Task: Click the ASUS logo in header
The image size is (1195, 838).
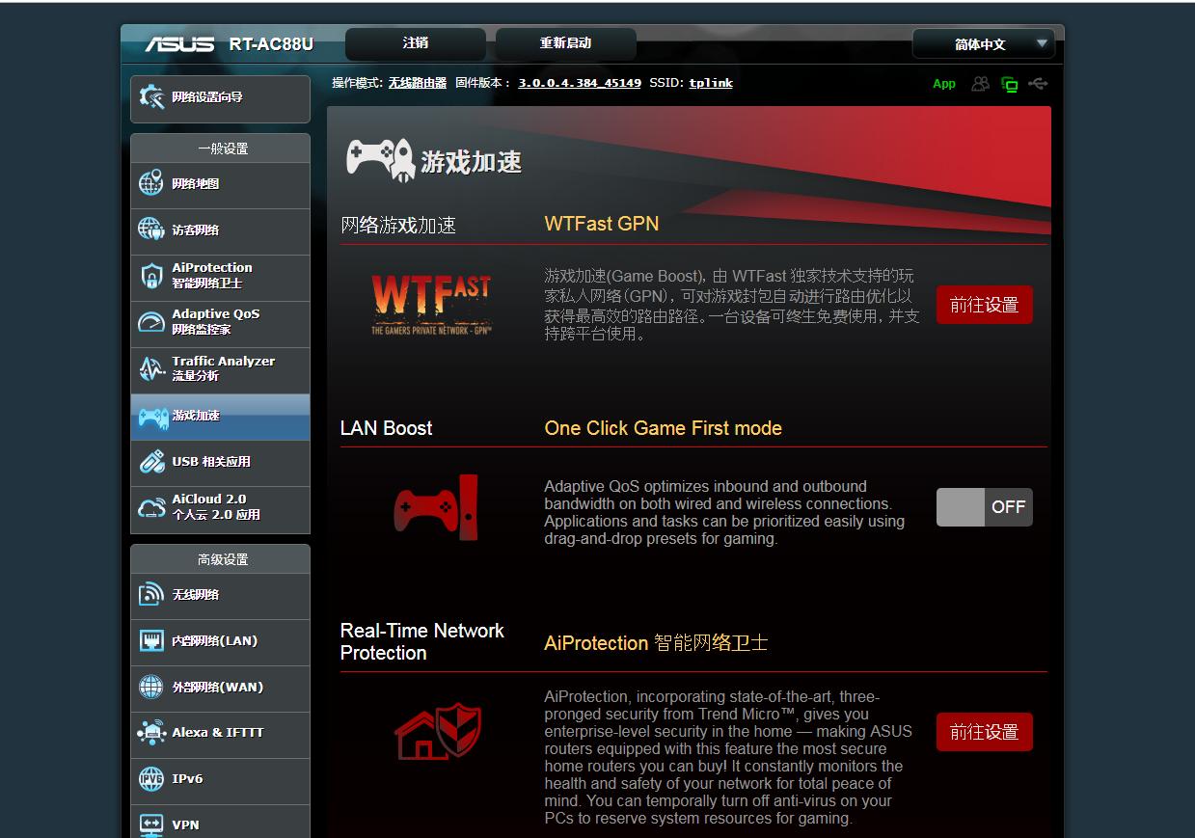Action: pyautogui.click(x=180, y=44)
